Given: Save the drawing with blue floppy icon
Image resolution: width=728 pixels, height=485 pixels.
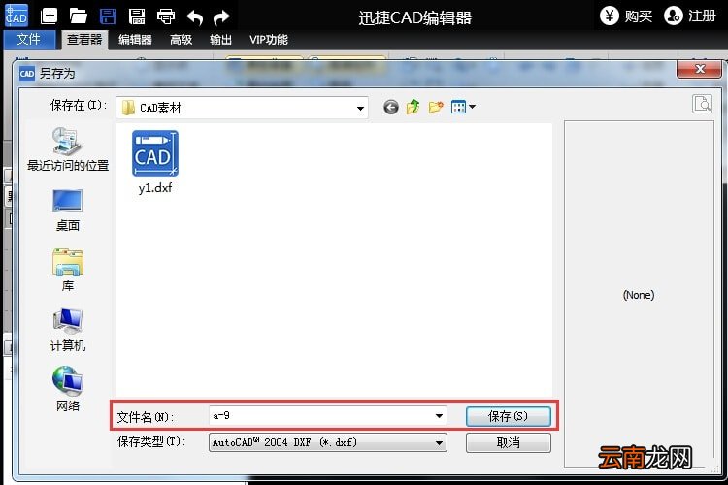Looking at the screenshot, I should coord(108,16).
